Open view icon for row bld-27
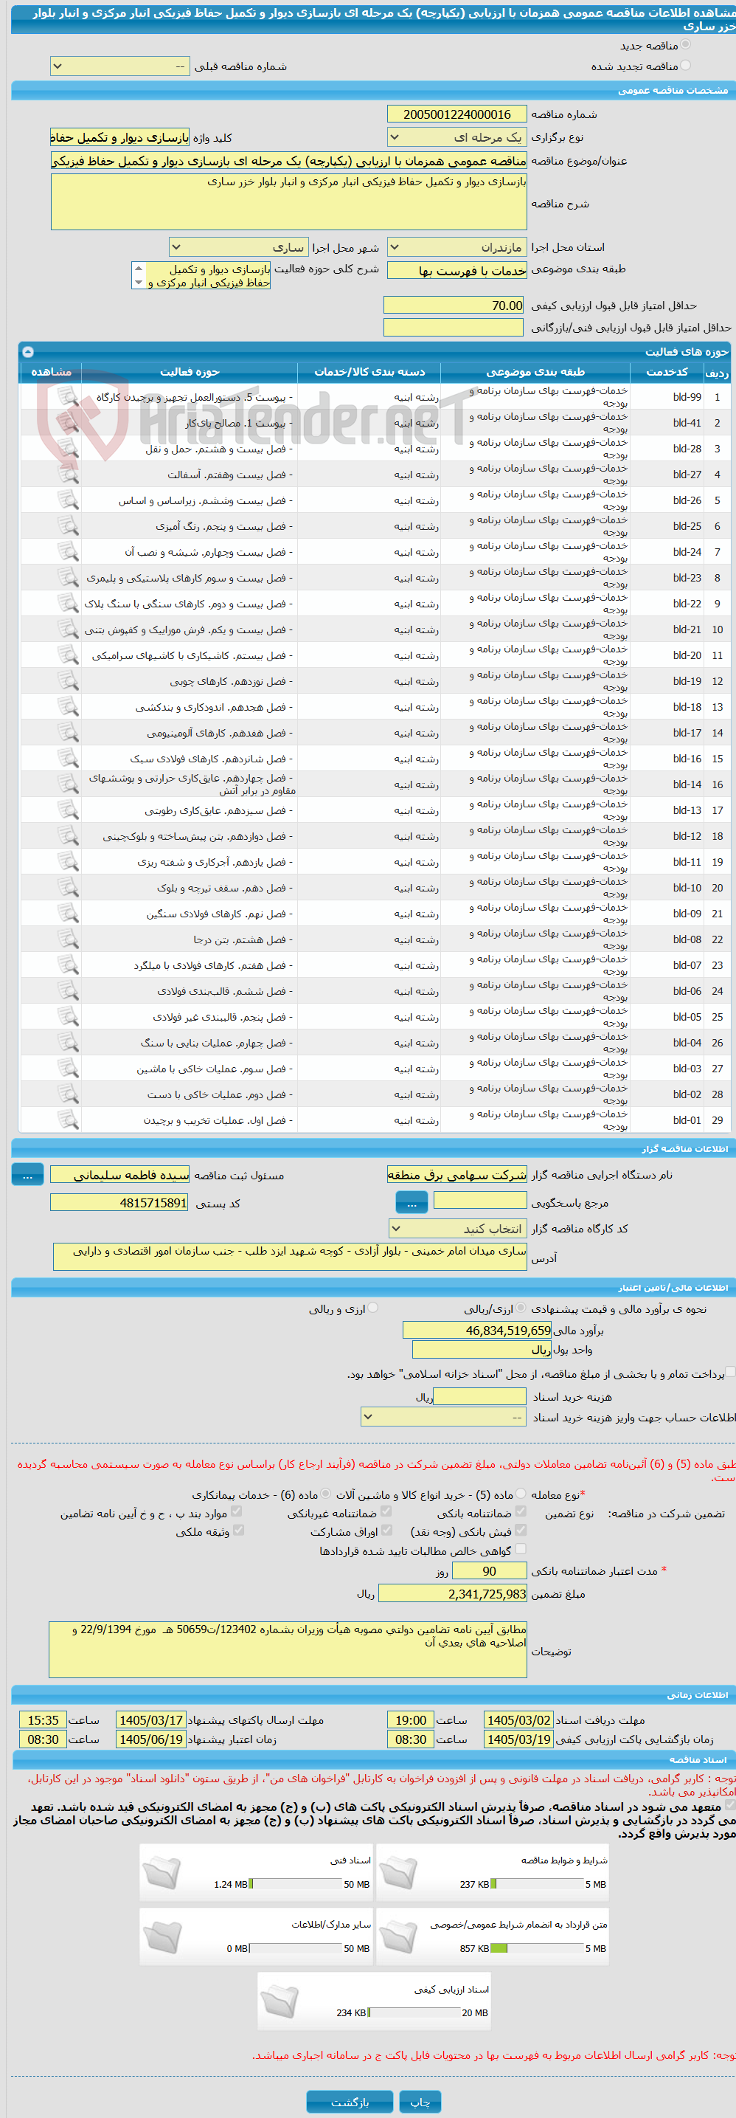The image size is (736, 2118). [67, 475]
